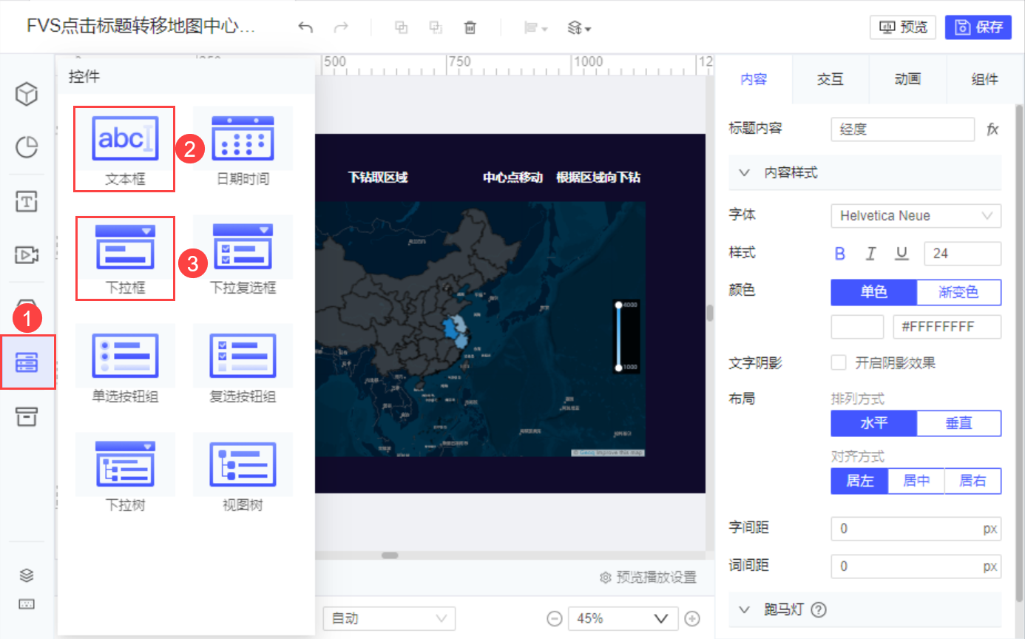1025x639 pixels.
Task: Click the zoom in plus icon
Action: [x=692, y=618]
